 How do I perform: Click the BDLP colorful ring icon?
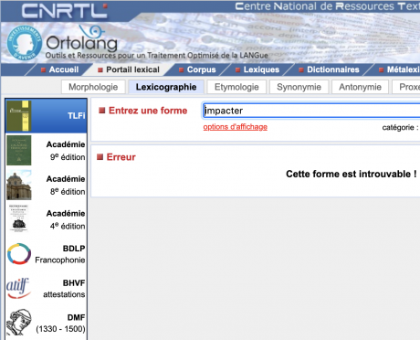pos(19,253)
